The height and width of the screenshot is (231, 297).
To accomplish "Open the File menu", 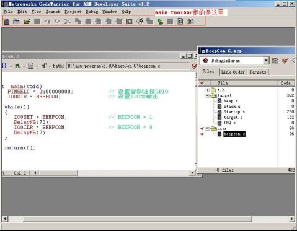I will coord(8,12).
